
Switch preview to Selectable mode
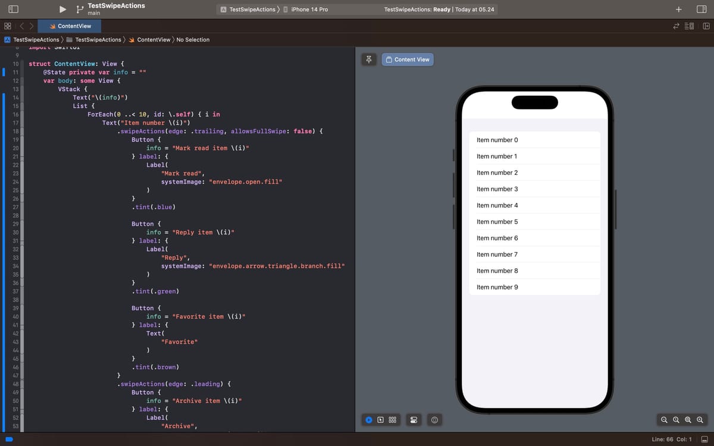tap(380, 420)
